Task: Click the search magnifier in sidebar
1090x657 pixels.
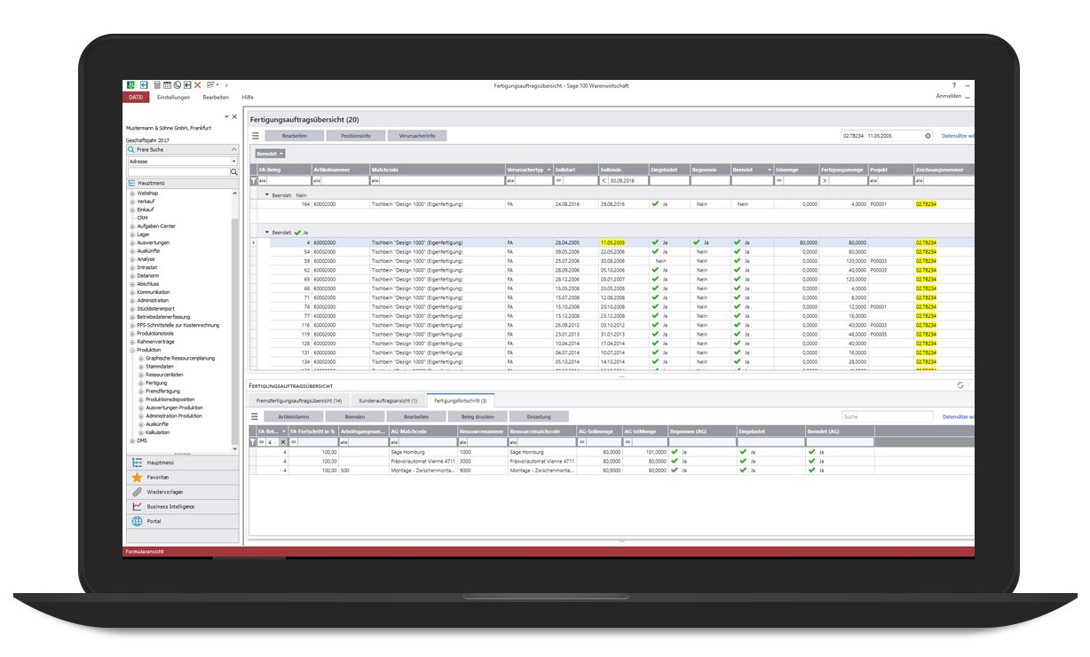Action: 234,172
